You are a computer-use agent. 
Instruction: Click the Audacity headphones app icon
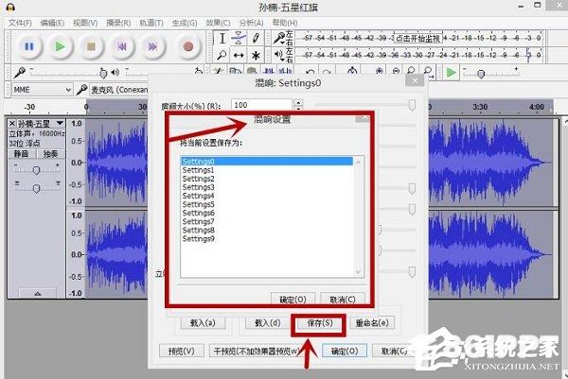tap(10, 7)
